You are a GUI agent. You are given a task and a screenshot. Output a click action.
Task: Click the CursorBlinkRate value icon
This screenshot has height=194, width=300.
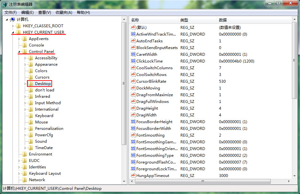click(x=133, y=81)
